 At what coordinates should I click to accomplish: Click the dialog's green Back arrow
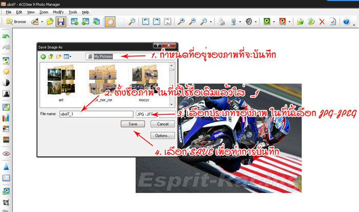tap(44, 56)
